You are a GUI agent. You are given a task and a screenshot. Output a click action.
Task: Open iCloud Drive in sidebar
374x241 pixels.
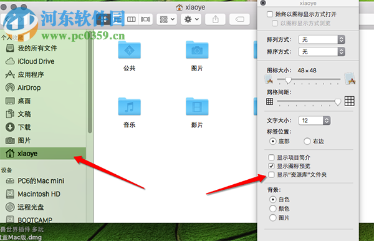click(x=43, y=61)
